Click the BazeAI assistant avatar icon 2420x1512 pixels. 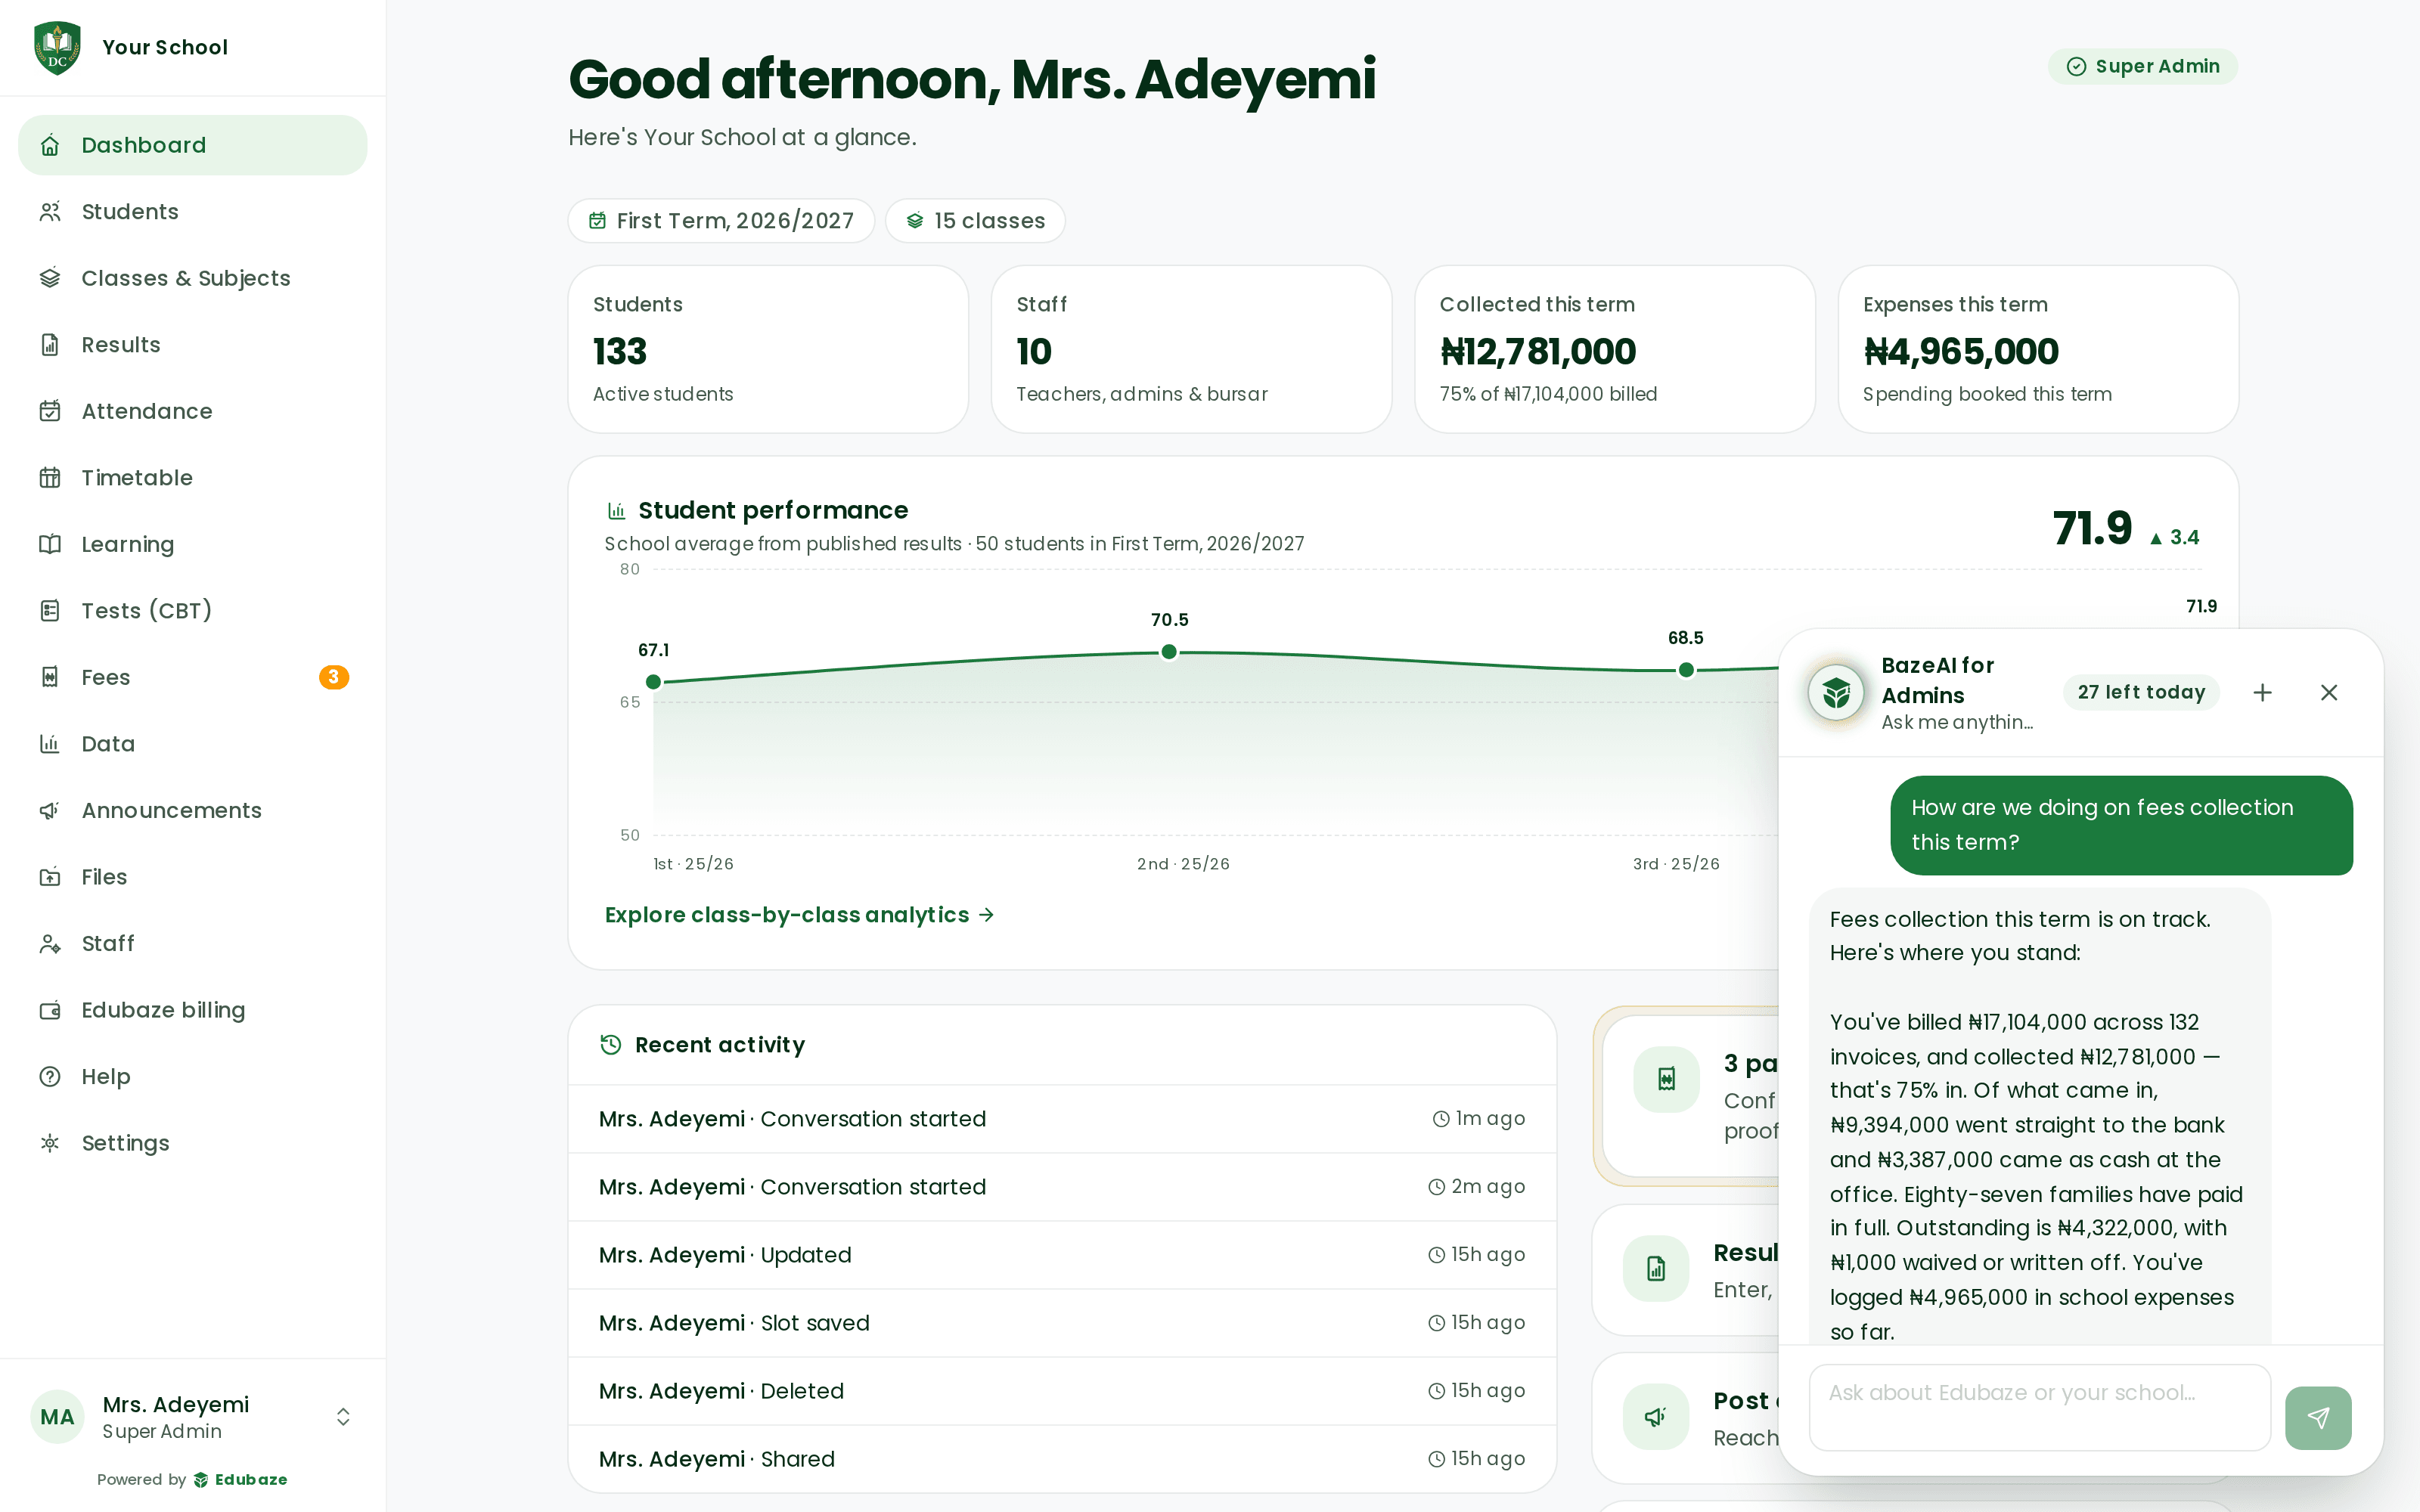click(1836, 692)
